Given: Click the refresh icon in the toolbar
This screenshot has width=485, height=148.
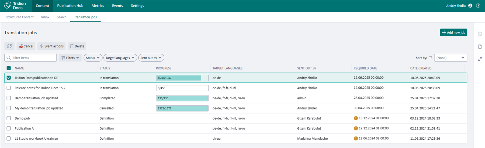Looking at the screenshot, I should coord(9,46).
